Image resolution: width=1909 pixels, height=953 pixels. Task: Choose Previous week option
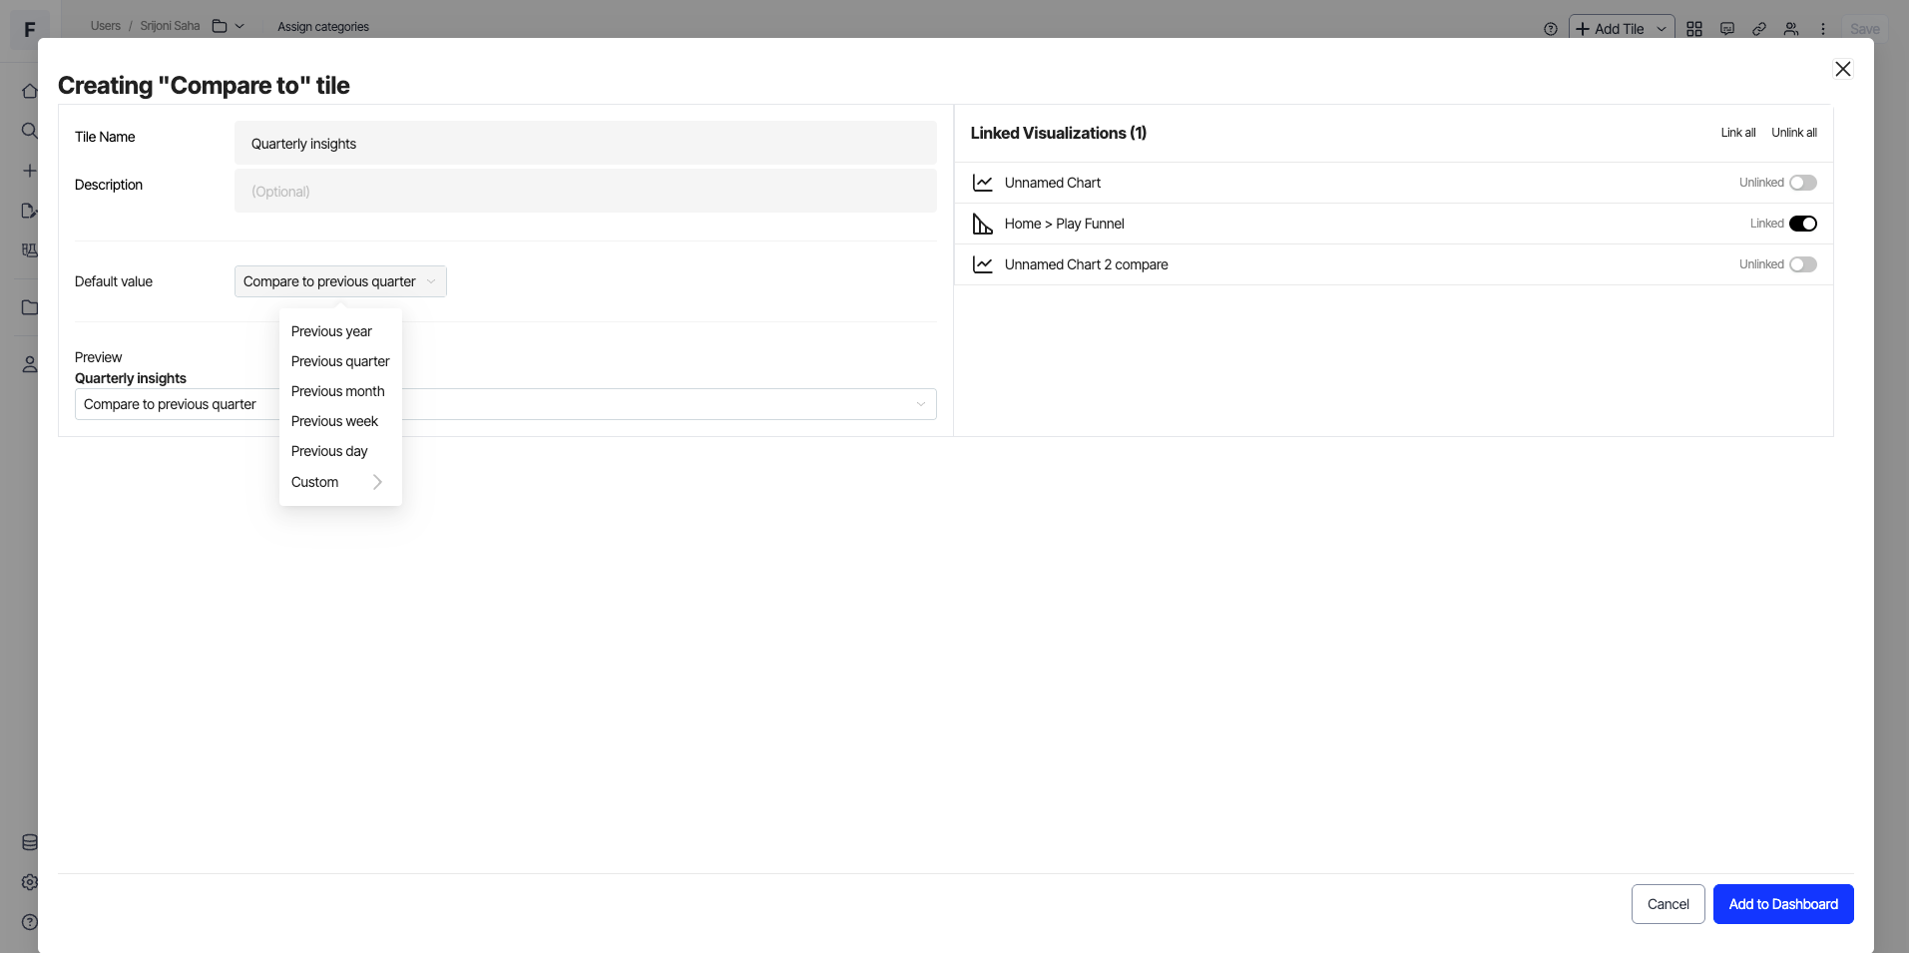(x=334, y=421)
